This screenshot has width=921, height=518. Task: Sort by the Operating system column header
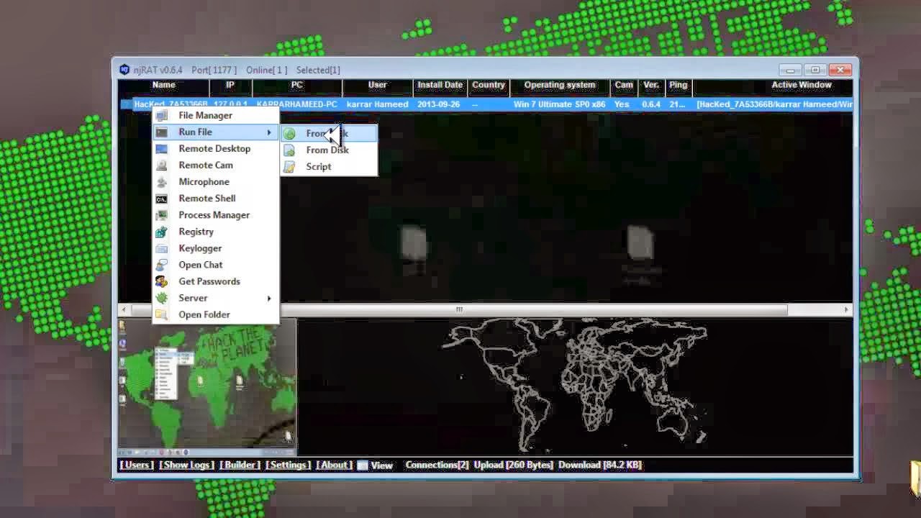(x=560, y=85)
